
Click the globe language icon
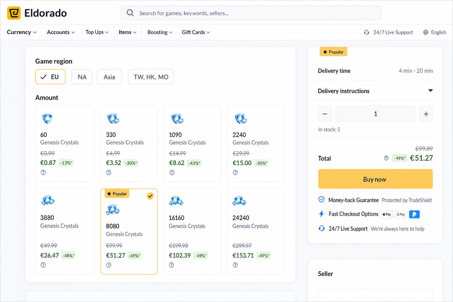point(426,32)
